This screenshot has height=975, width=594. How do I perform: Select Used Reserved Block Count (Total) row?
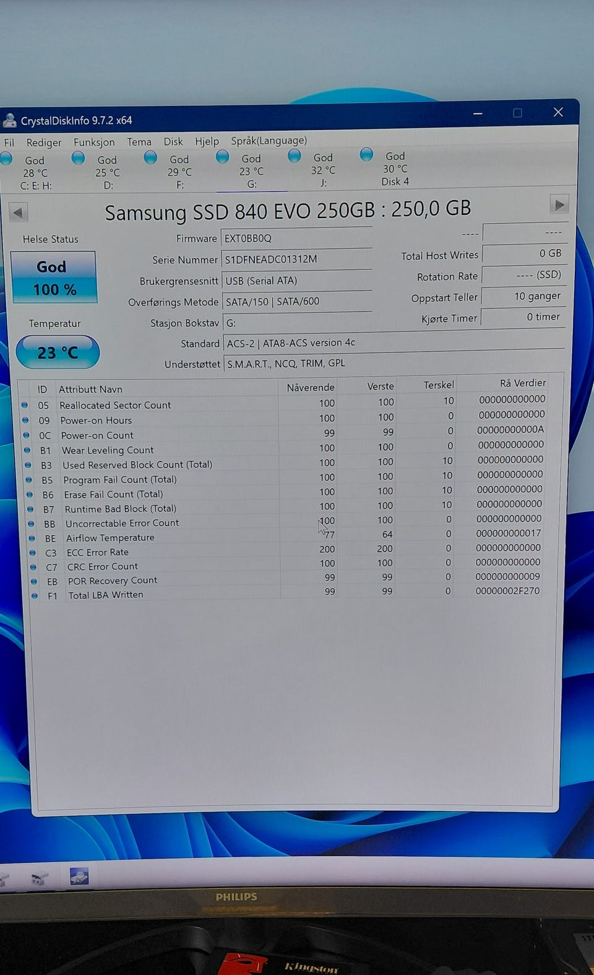pyautogui.click(x=284, y=463)
